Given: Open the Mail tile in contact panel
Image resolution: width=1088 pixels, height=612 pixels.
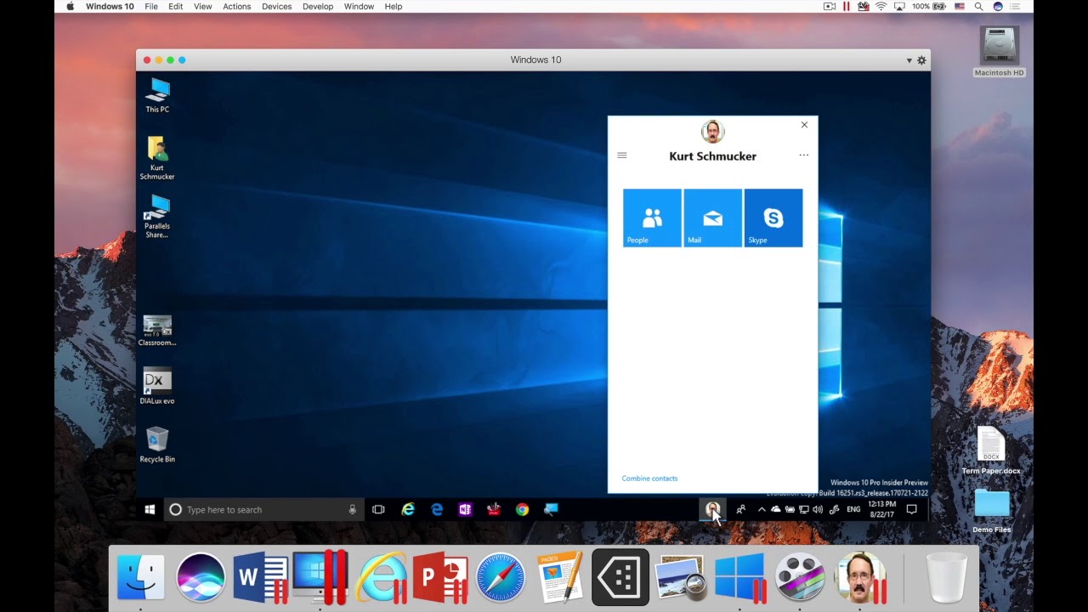Looking at the screenshot, I should pos(712,218).
